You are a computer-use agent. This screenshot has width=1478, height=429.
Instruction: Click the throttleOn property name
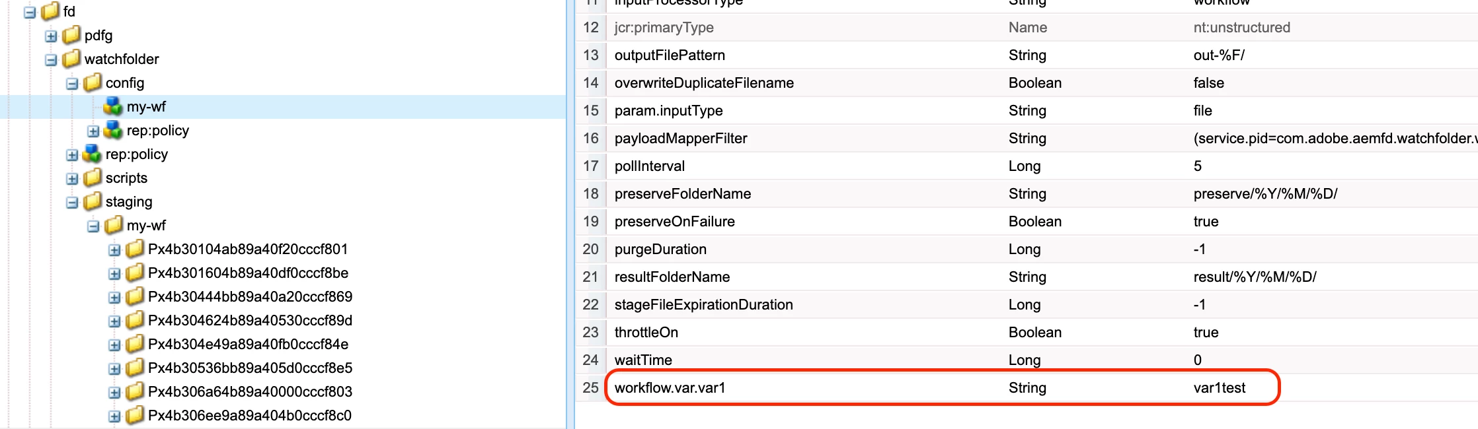(646, 333)
